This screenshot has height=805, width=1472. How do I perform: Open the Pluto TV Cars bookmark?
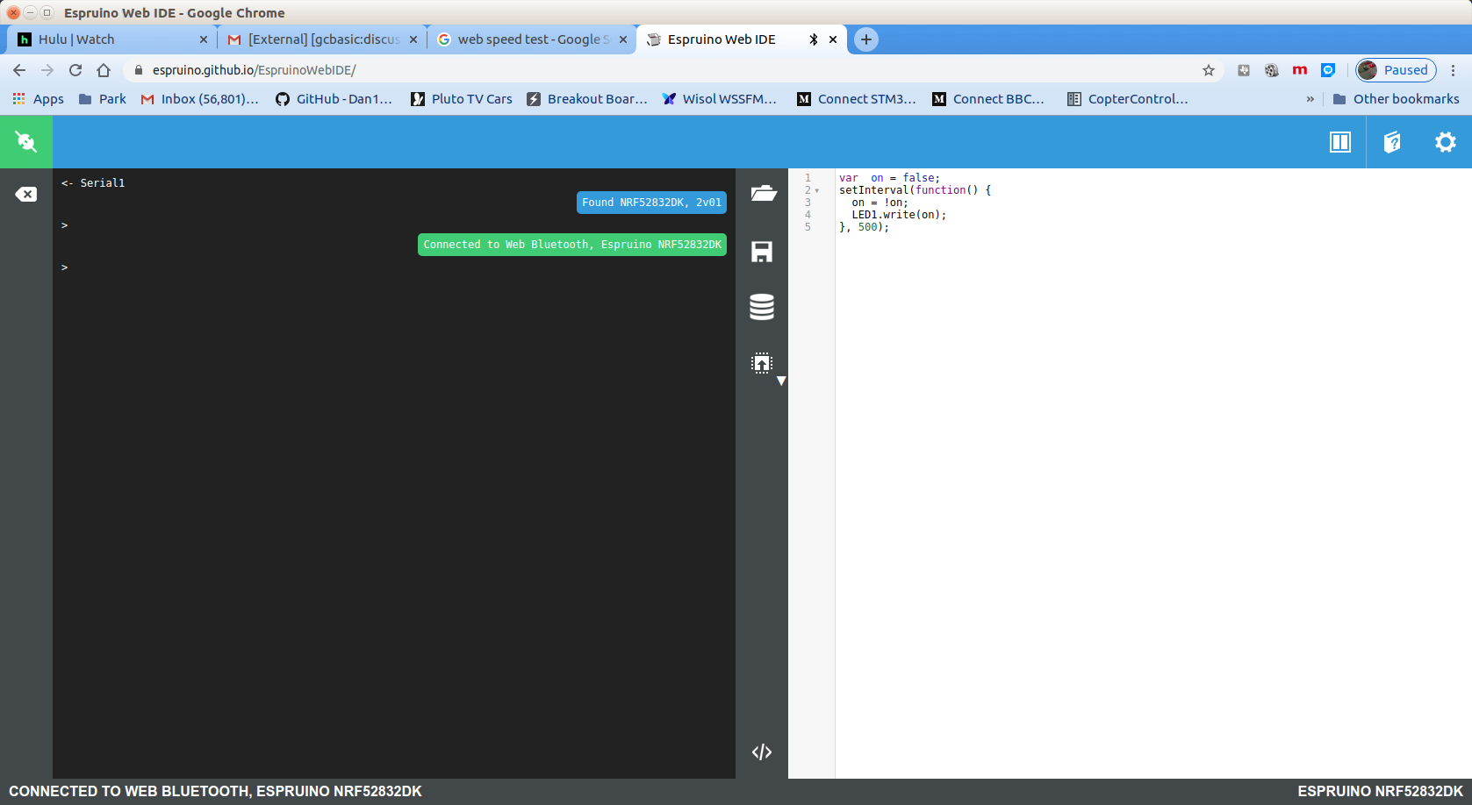pyautogui.click(x=462, y=99)
